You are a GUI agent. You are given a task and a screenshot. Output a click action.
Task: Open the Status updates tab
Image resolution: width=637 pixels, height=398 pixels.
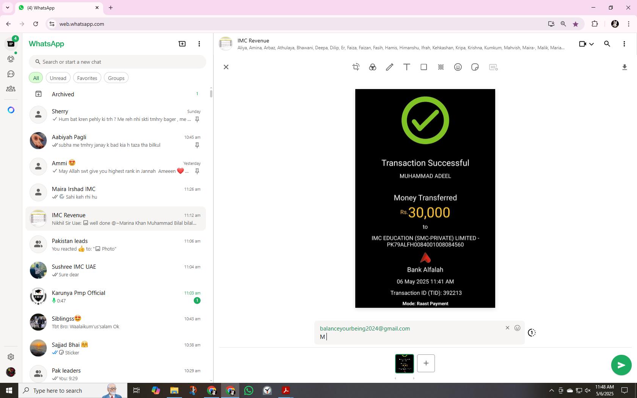tap(11, 59)
